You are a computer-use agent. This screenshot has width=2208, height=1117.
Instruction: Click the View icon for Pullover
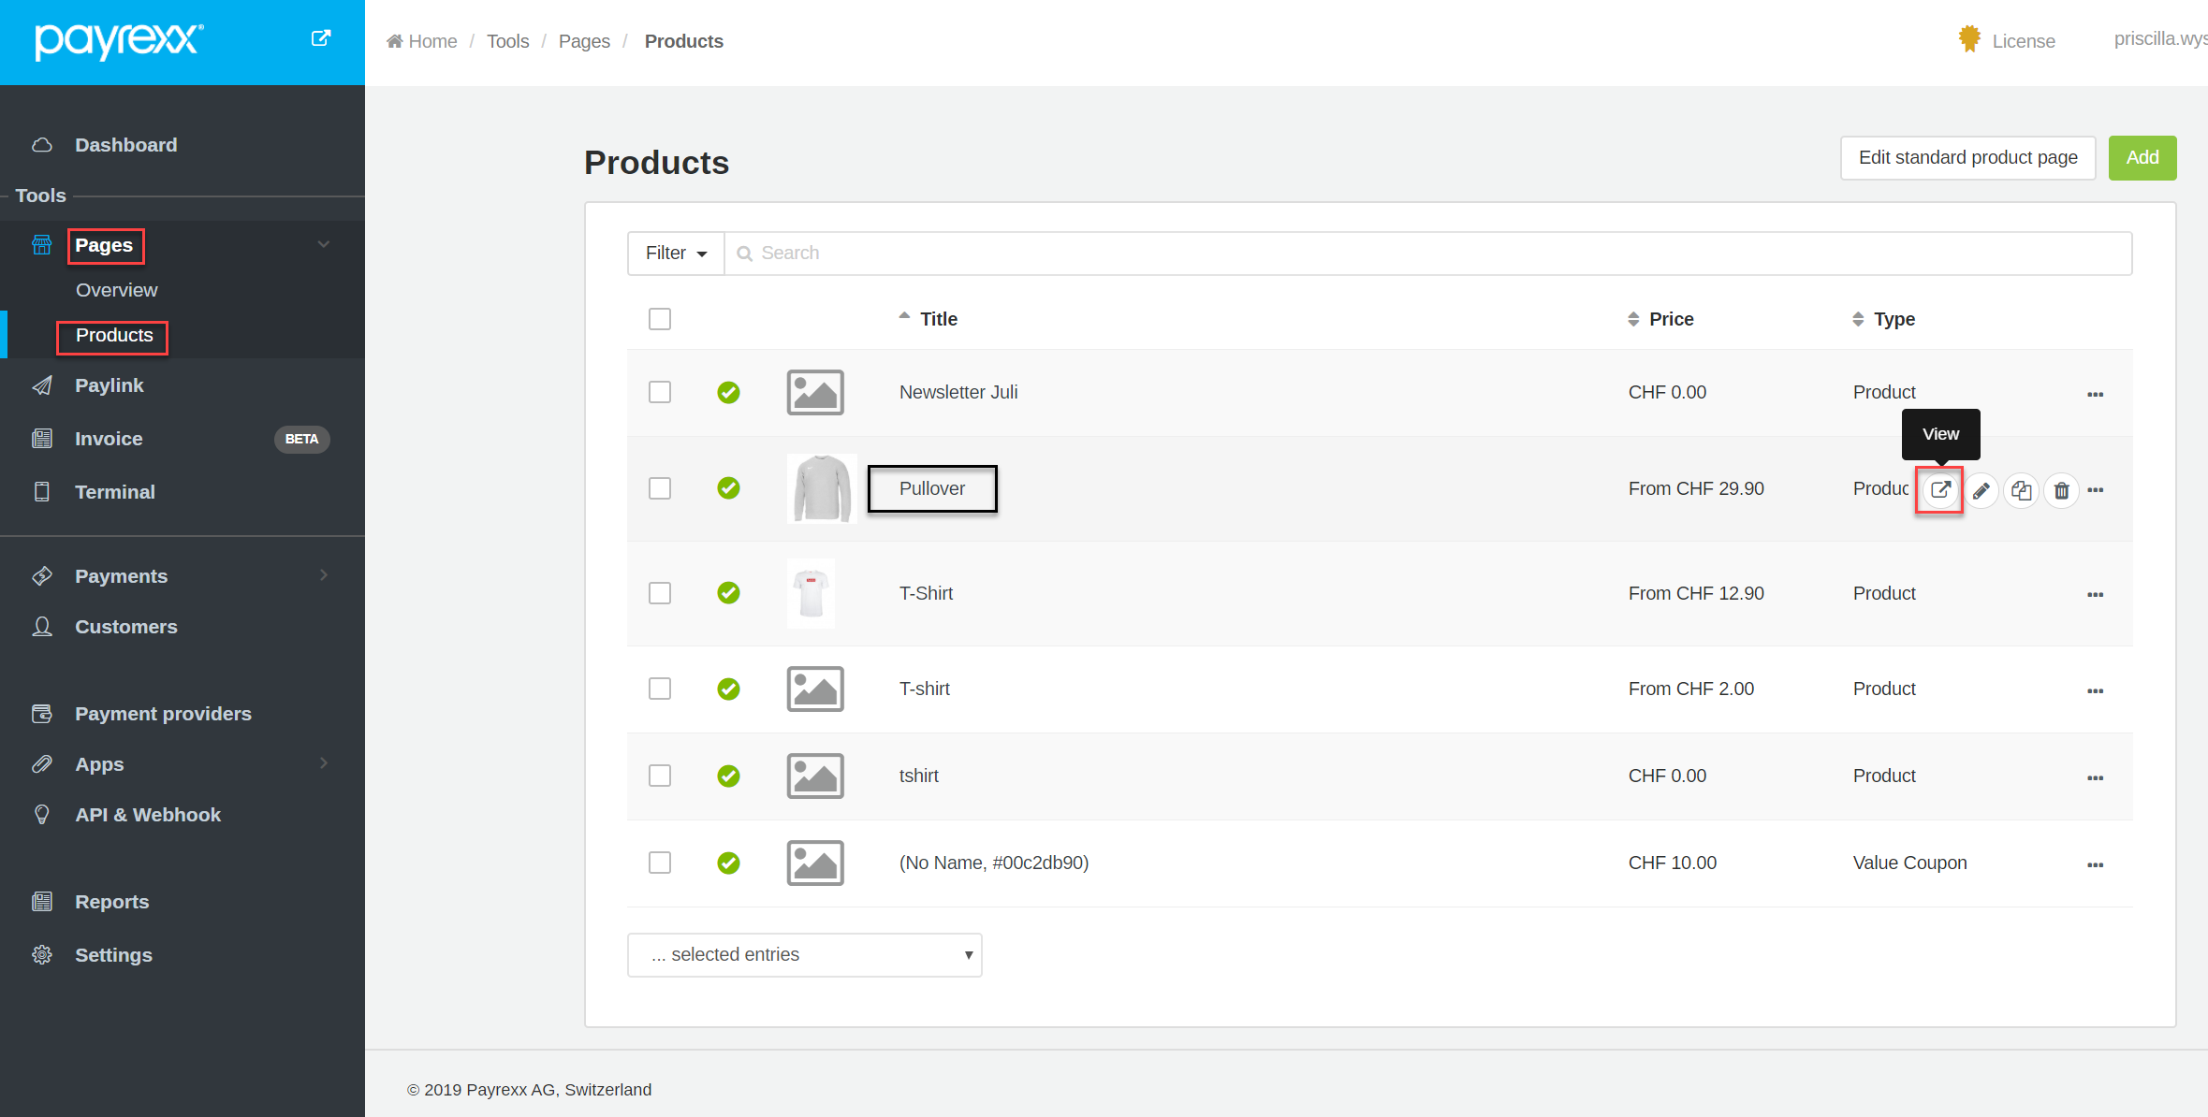[x=1939, y=489]
